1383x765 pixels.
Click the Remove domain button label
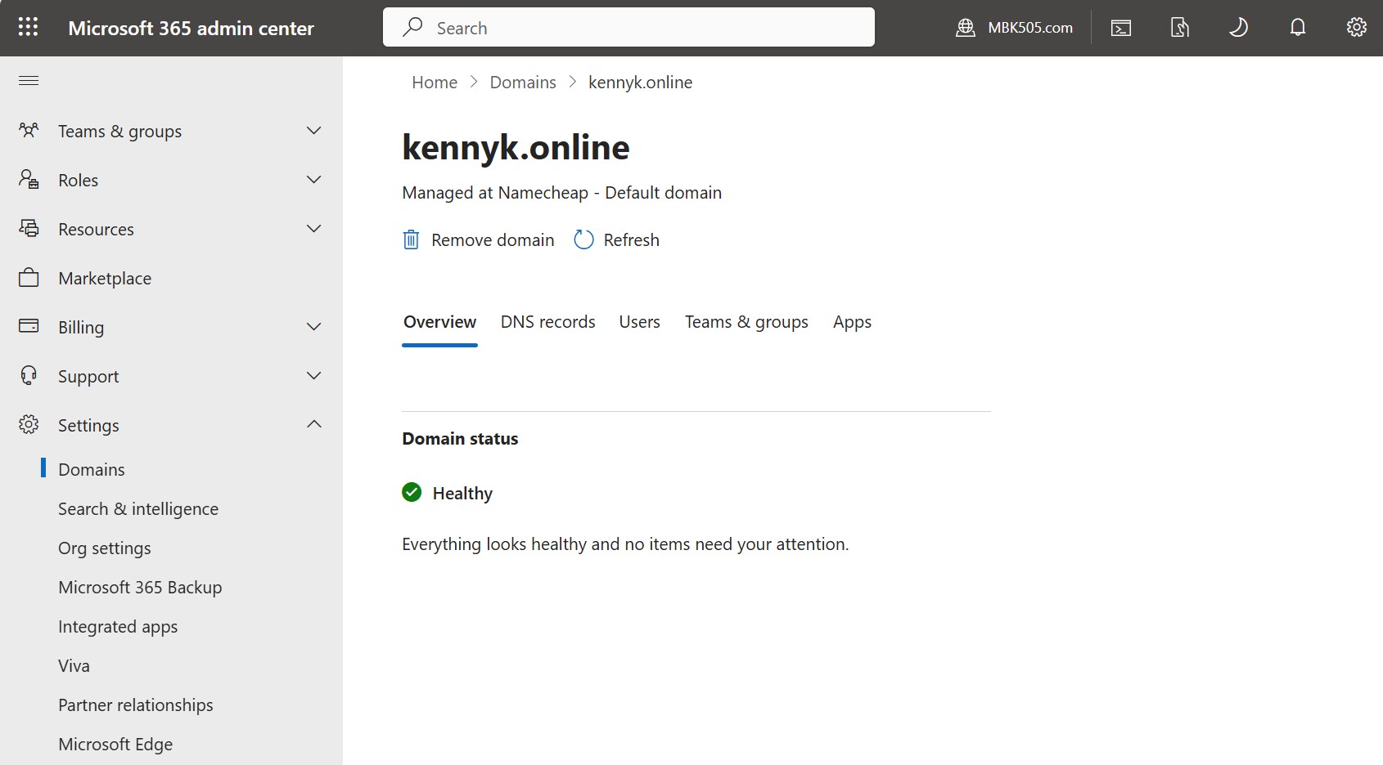tap(493, 239)
